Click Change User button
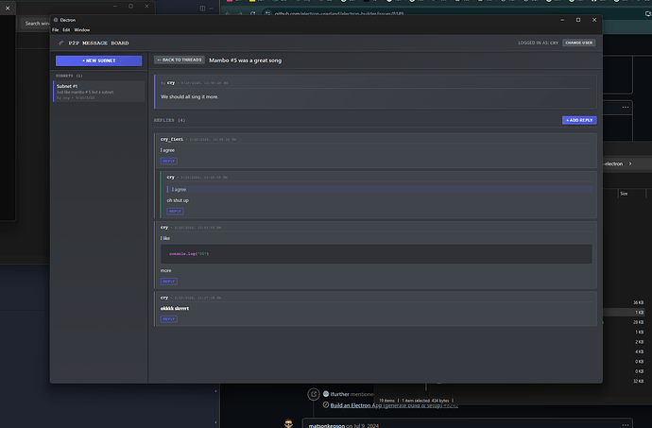 pos(579,43)
